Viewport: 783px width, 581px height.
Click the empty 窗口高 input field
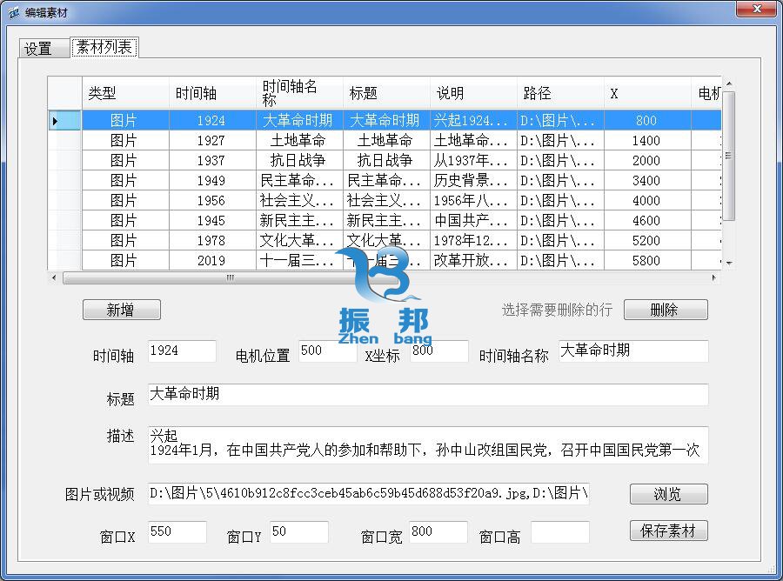[x=559, y=532]
